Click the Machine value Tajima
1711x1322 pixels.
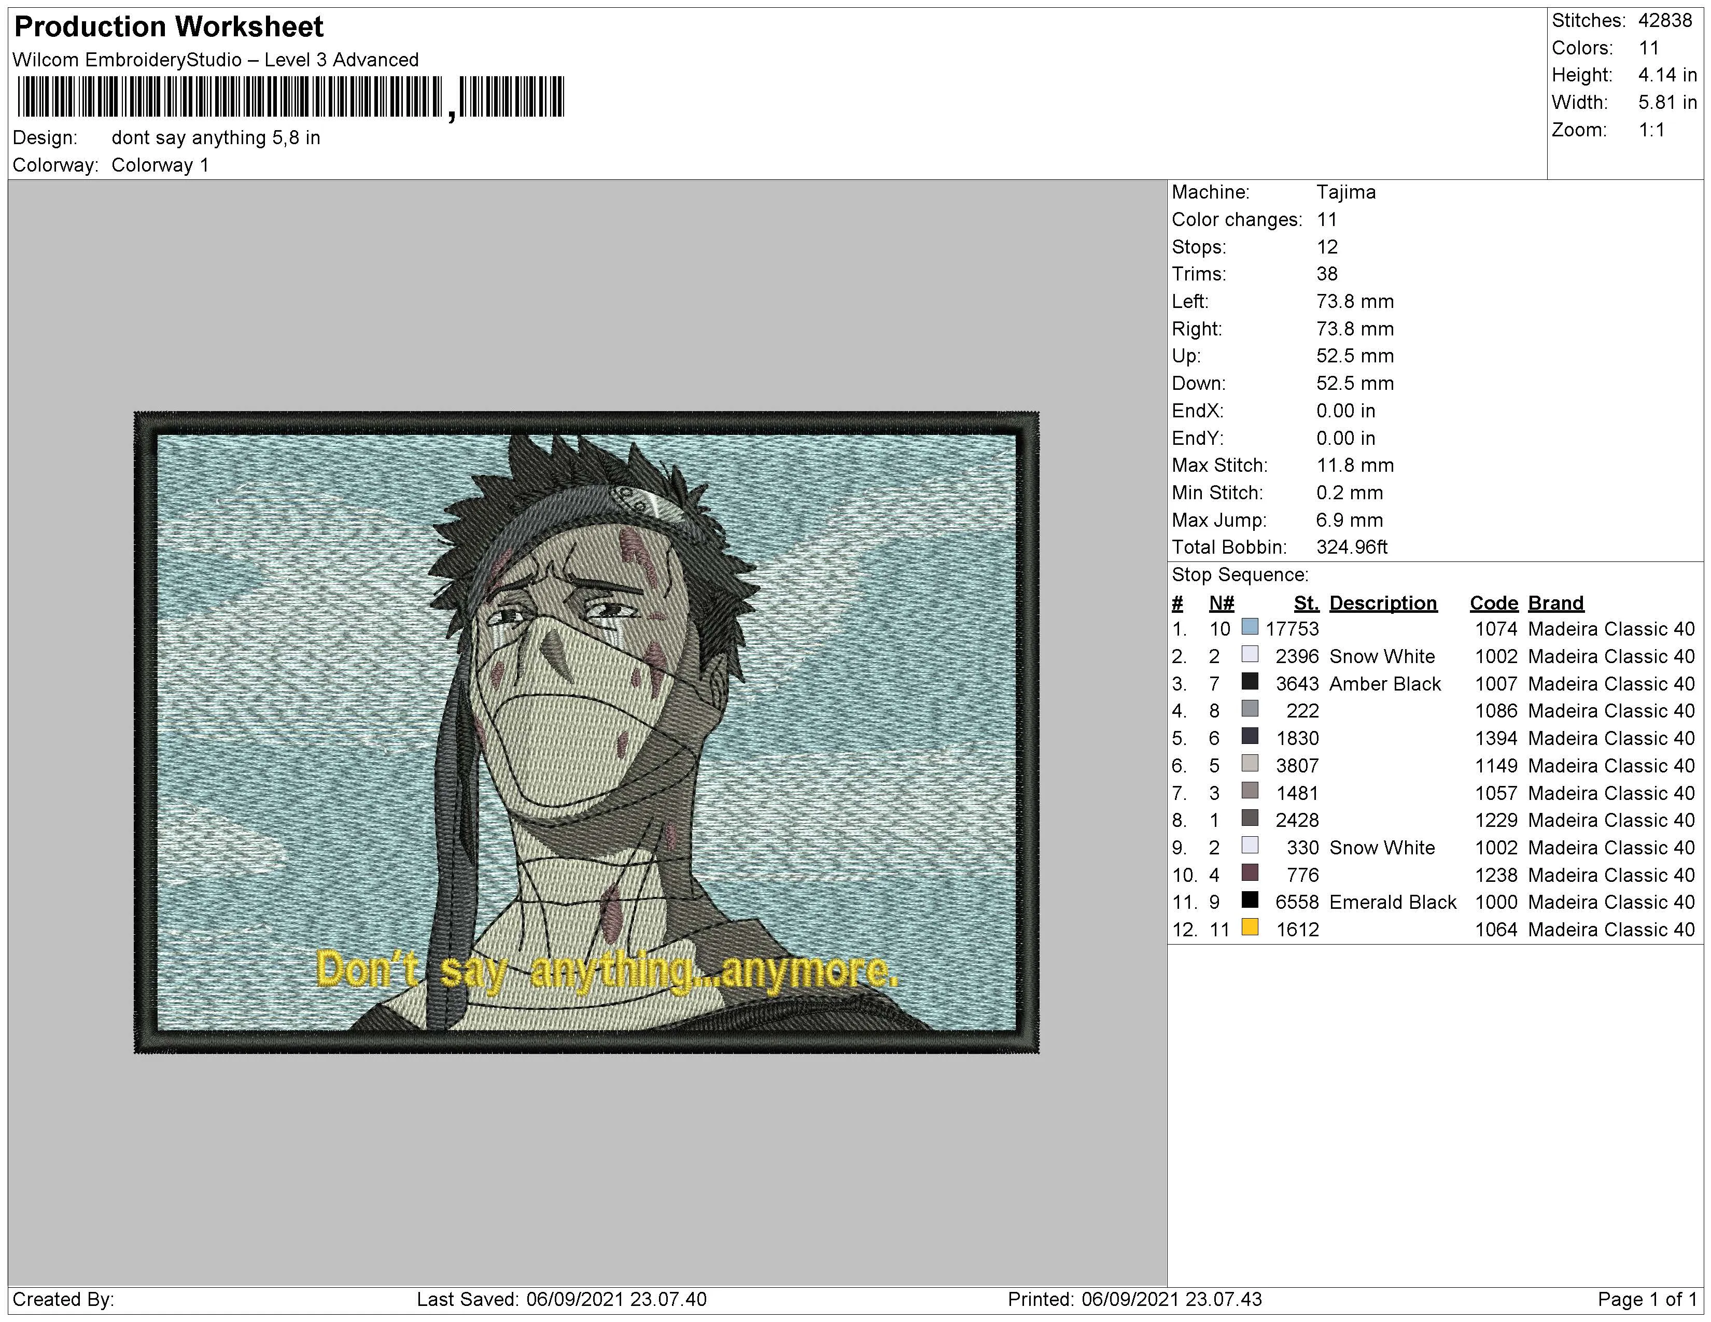click(1345, 192)
